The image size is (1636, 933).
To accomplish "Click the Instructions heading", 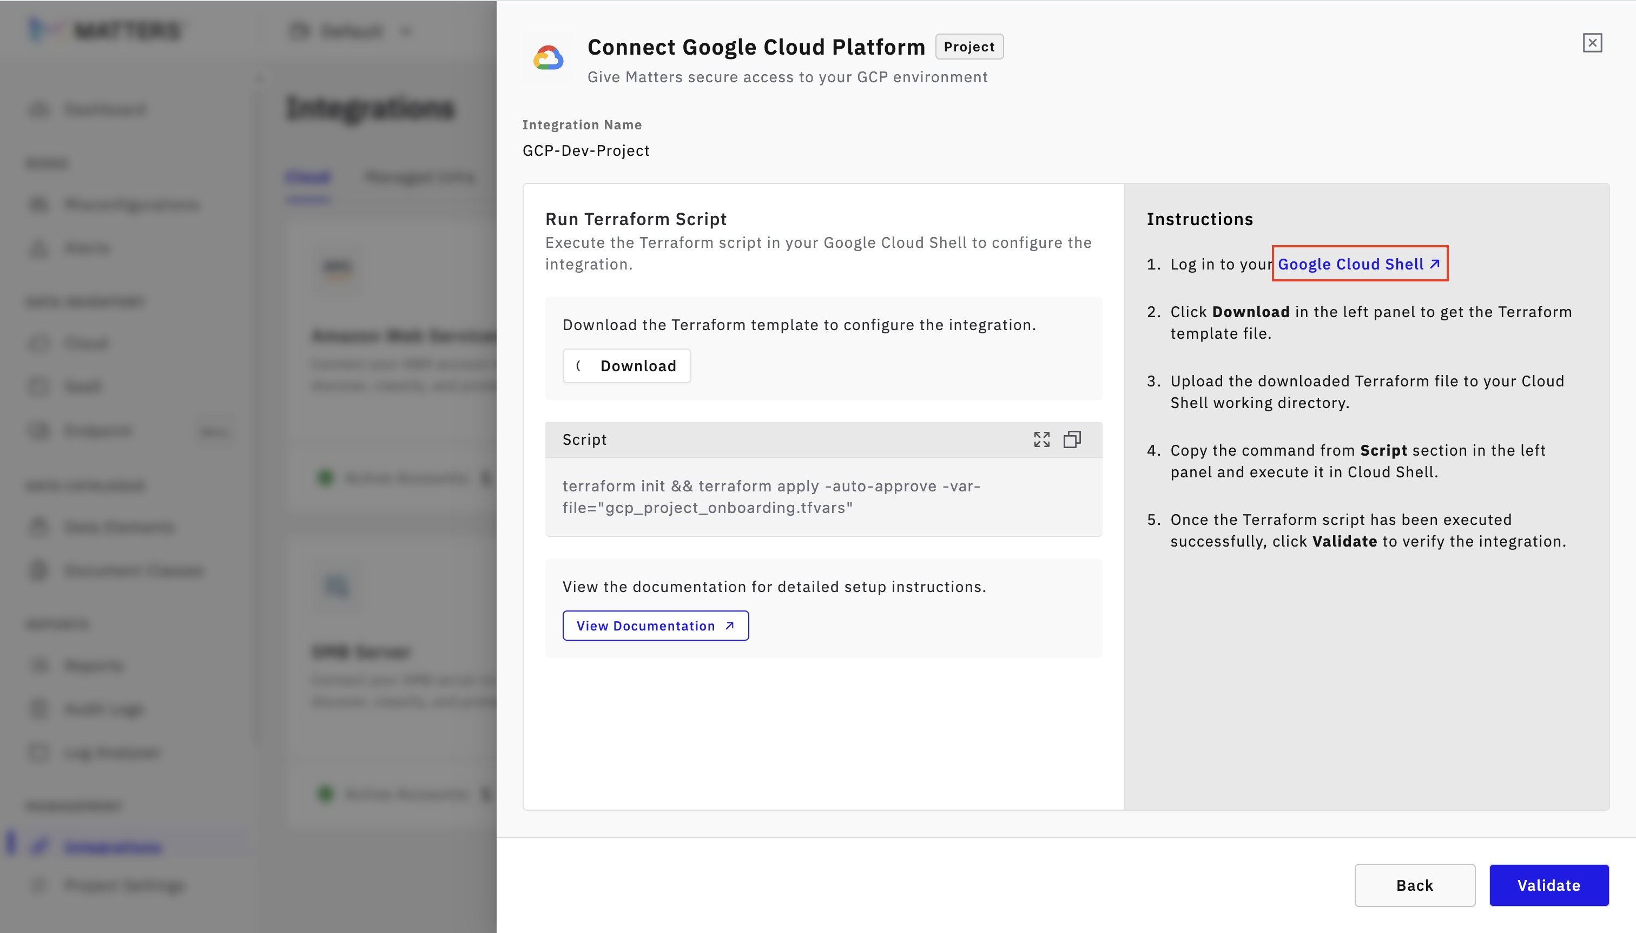I will tap(1200, 219).
